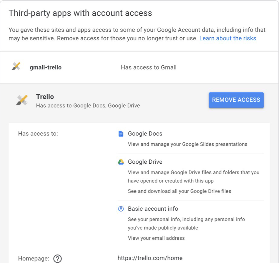Click View your email address permission
279x263 pixels.
[156, 238]
